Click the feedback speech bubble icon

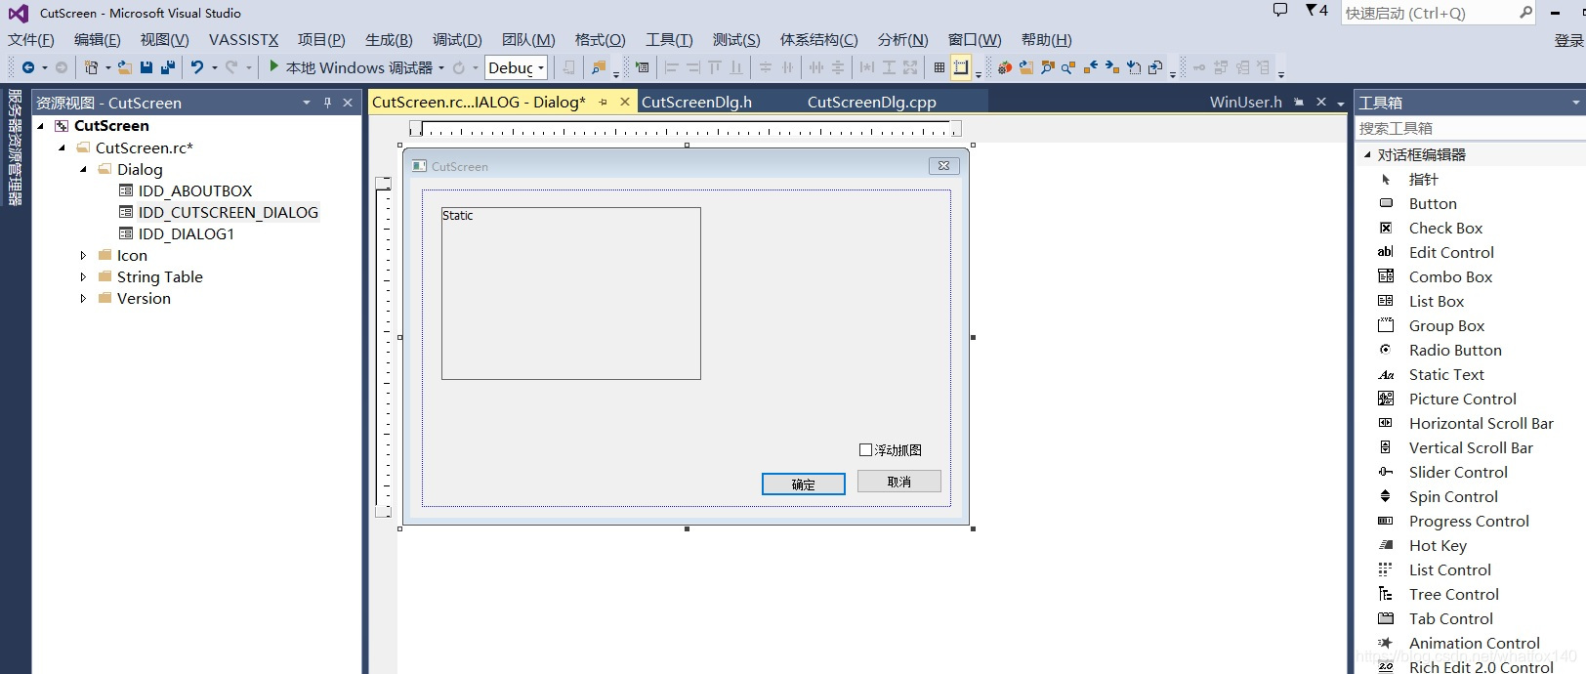click(1280, 11)
